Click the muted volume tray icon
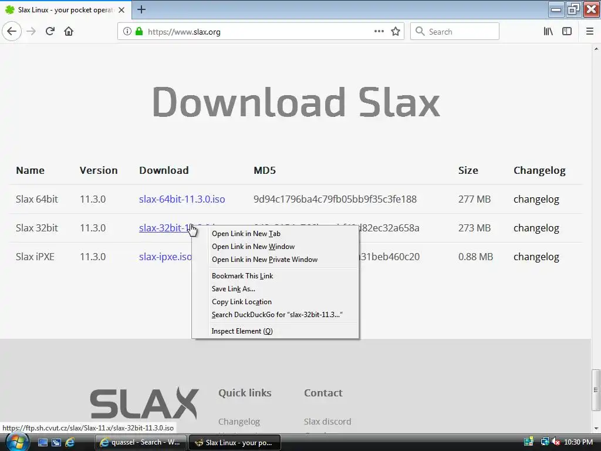This screenshot has width=601, height=451. [x=556, y=442]
